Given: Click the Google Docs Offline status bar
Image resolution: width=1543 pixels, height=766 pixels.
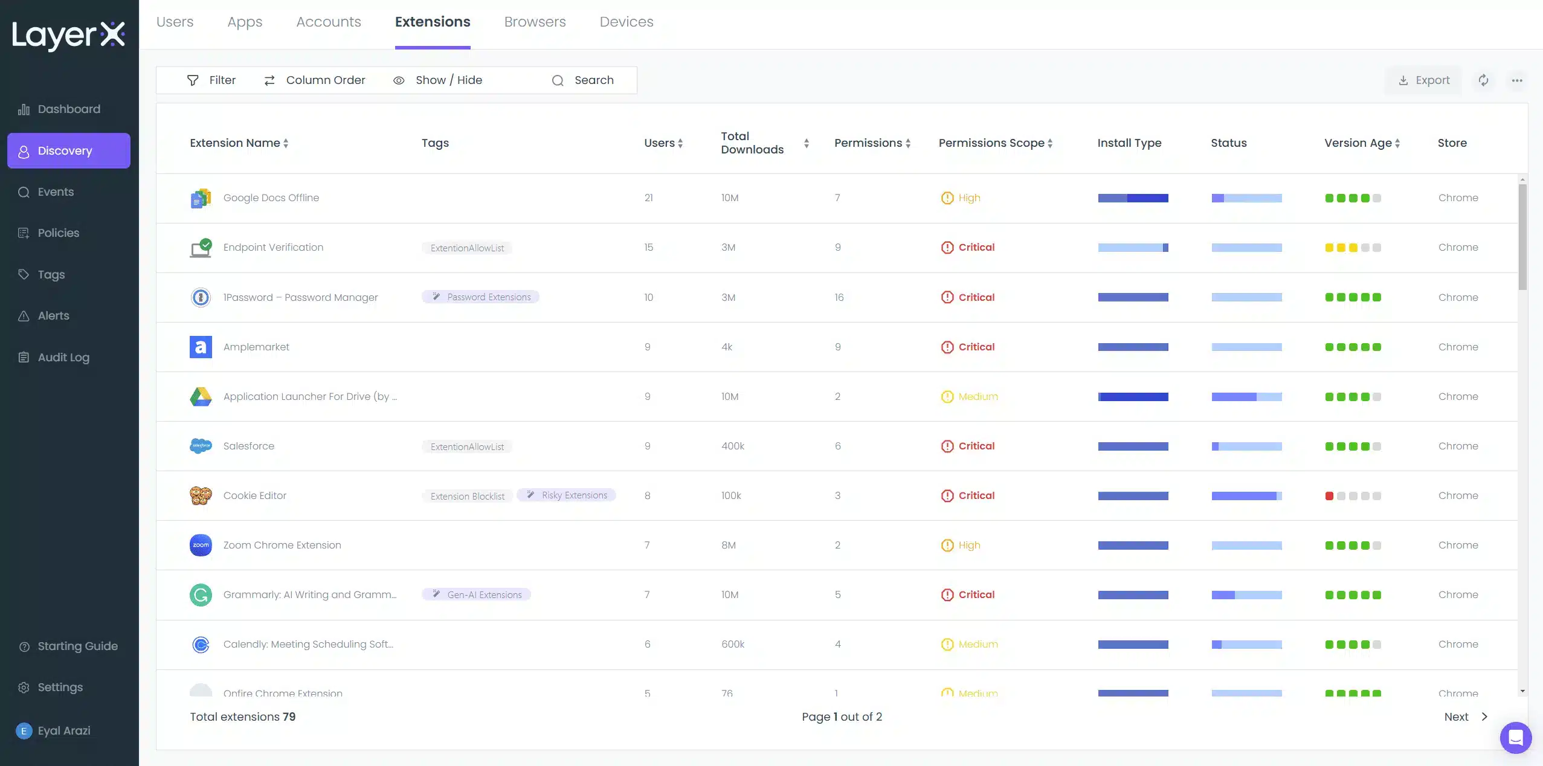Looking at the screenshot, I should coord(1246,198).
